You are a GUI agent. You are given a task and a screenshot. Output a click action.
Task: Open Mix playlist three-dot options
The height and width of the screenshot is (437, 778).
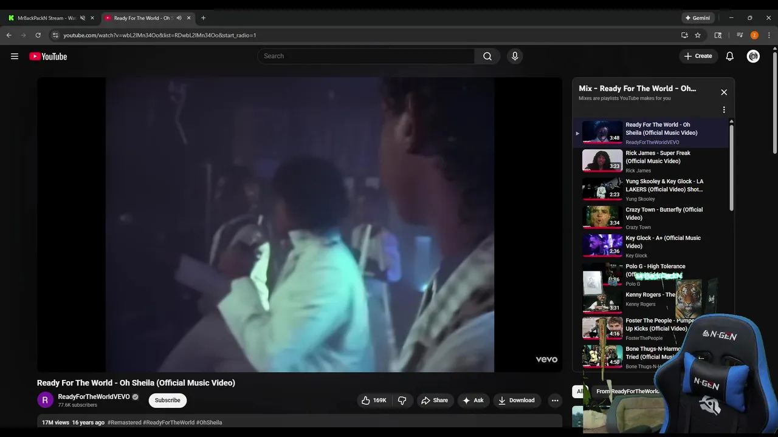[724, 110]
